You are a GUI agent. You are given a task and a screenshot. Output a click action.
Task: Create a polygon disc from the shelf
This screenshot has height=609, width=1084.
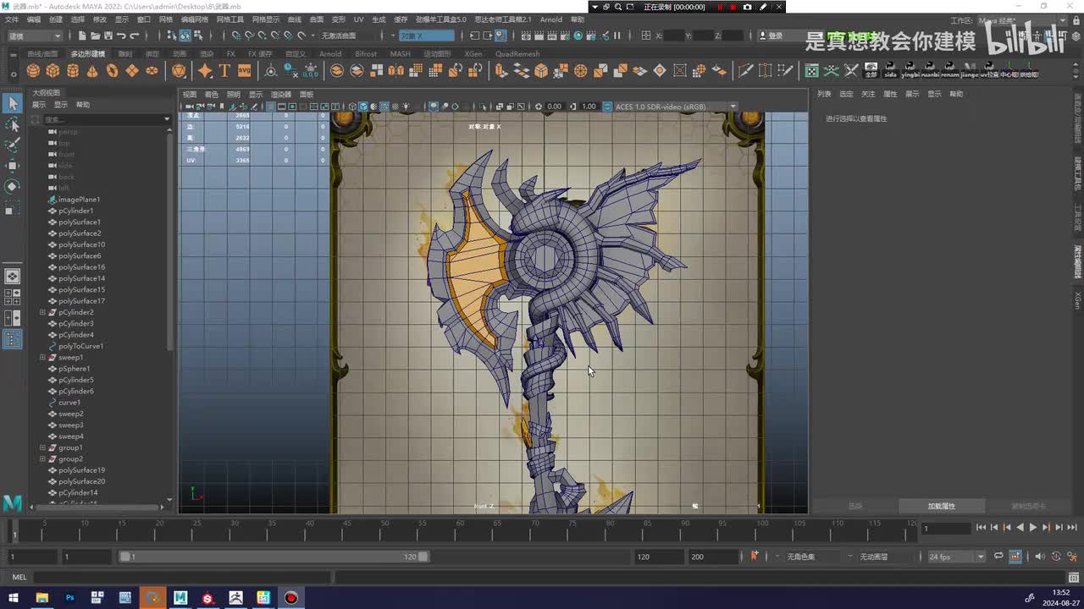[152, 71]
